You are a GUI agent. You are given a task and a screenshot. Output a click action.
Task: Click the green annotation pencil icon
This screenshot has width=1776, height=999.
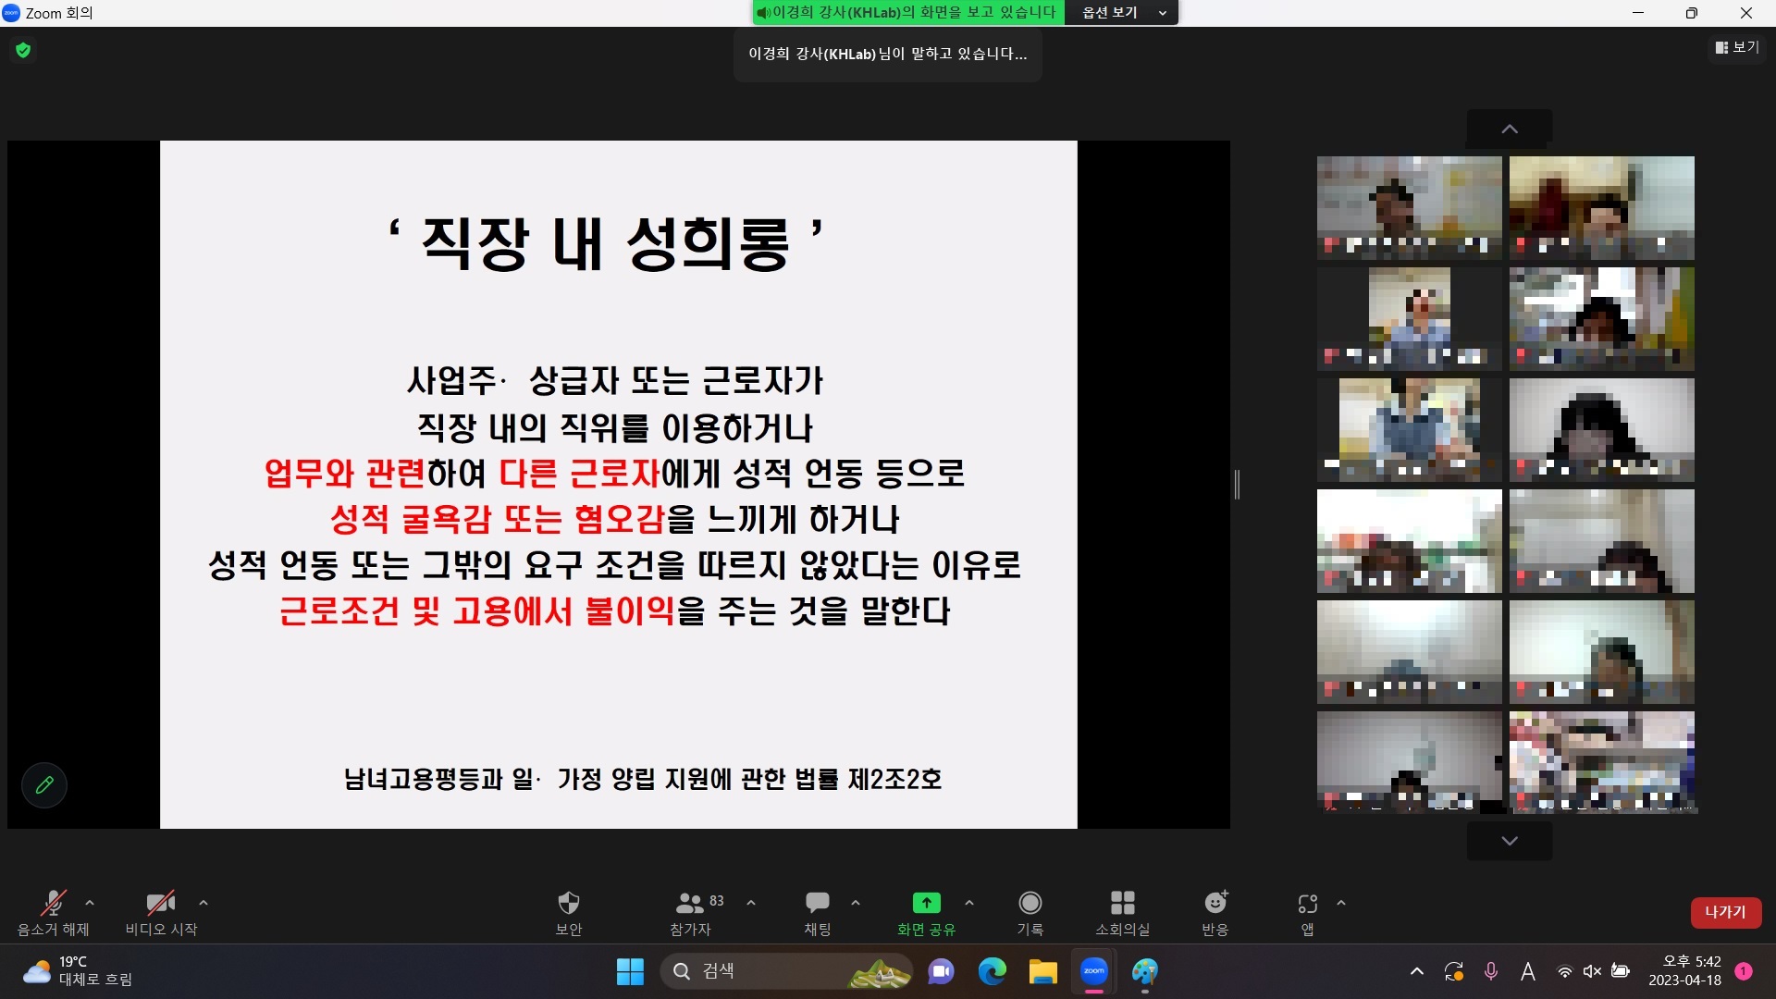tap(44, 785)
